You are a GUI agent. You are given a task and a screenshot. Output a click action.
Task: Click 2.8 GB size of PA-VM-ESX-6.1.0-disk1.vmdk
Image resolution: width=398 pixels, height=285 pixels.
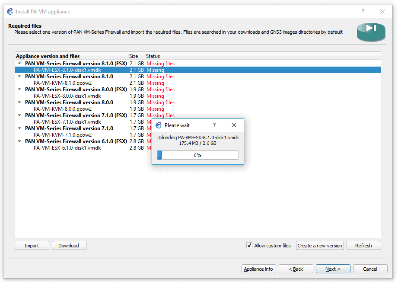pos(137,147)
